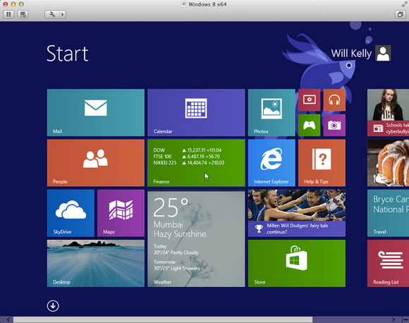Open the News tile about schools cyberbullying
The image size is (409, 323).
click(x=388, y=112)
